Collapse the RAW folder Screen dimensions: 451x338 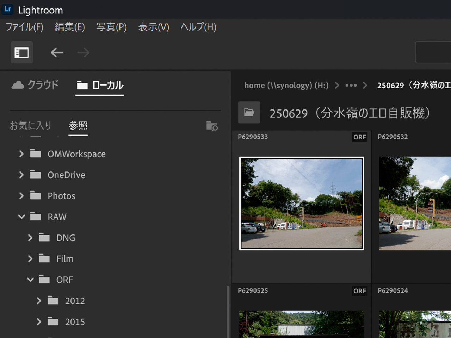(x=21, y=217)
